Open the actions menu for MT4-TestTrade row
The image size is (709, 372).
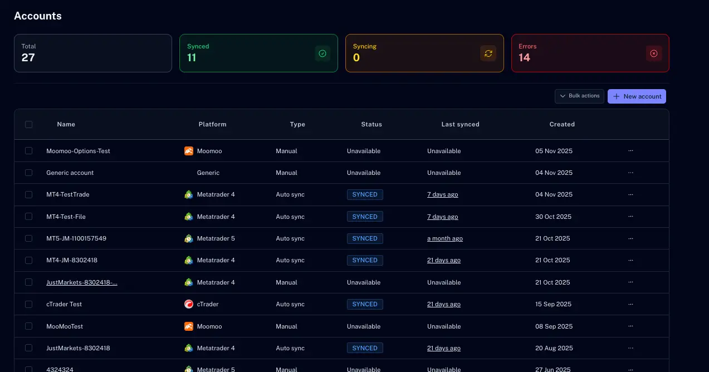click(630, 194)
